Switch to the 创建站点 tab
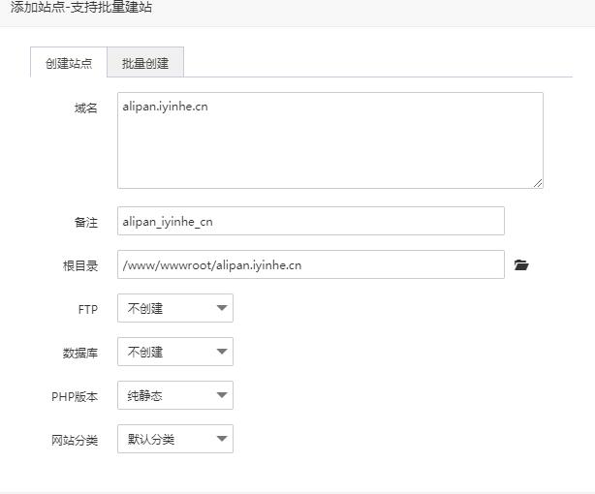595x494 pixels. (69, 63)
